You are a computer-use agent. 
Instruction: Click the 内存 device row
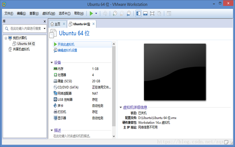tap(82, 69)
